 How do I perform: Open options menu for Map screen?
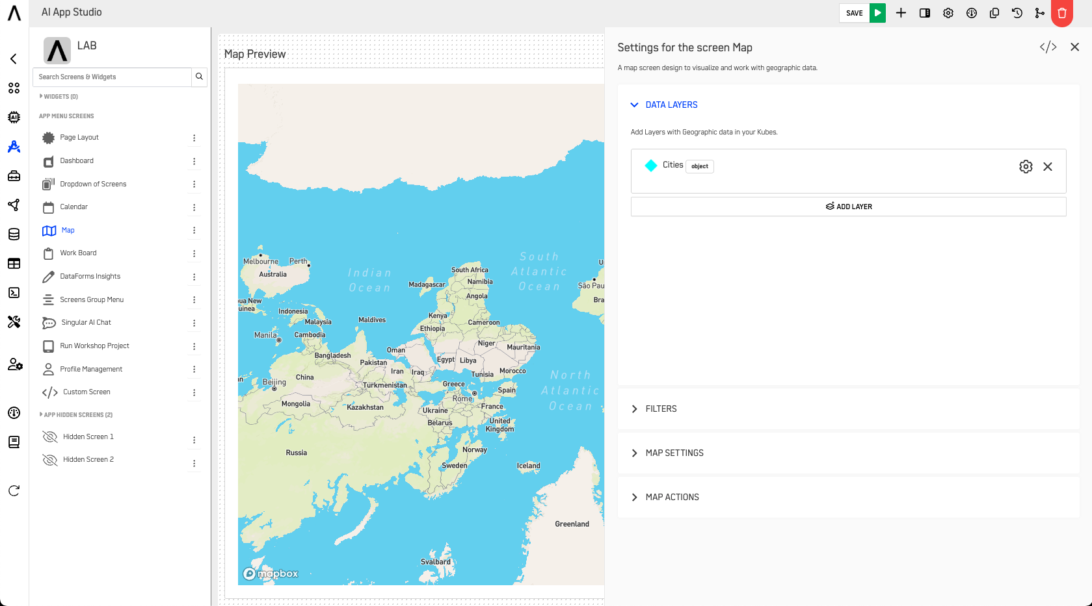194,231
